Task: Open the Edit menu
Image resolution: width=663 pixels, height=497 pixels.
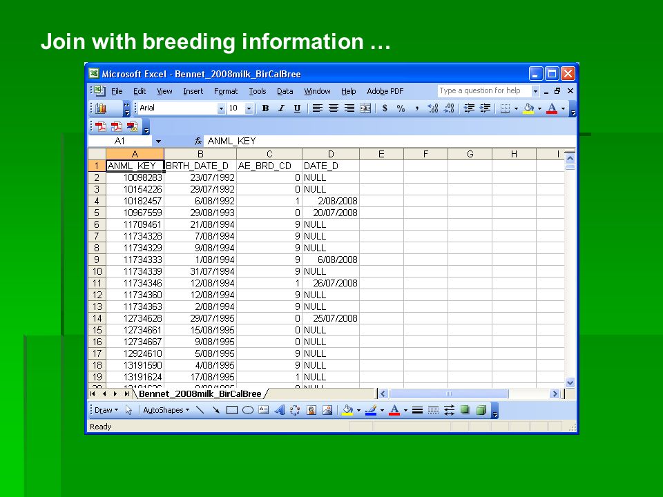Action: pyautogui.click(x=140, y=91)
